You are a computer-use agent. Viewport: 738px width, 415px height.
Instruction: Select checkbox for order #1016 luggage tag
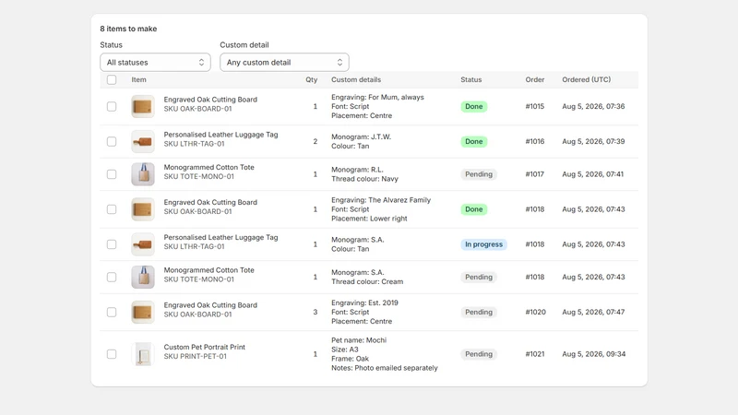(x=112, y=142)
